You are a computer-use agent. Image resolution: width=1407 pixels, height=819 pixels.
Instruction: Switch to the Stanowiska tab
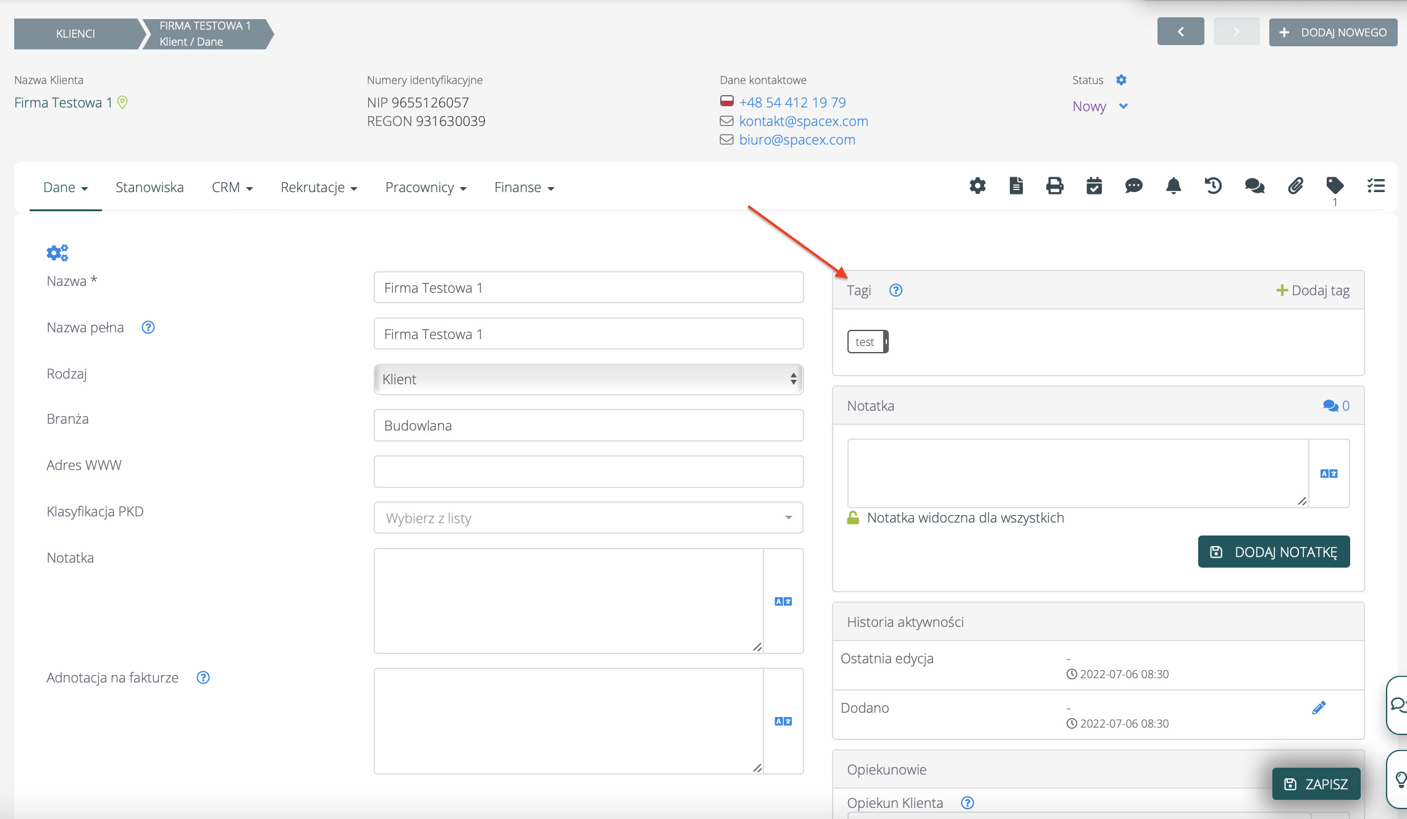click(x=149, y=187)
